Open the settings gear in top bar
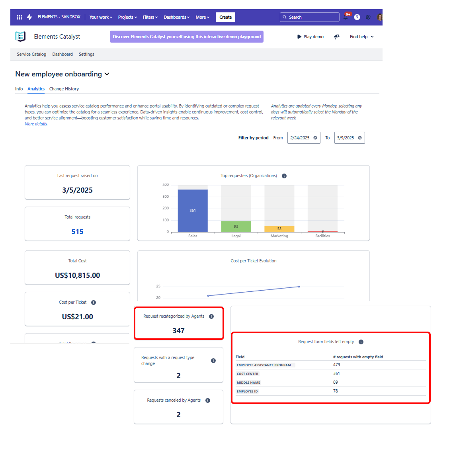 [x=368, y=17]
